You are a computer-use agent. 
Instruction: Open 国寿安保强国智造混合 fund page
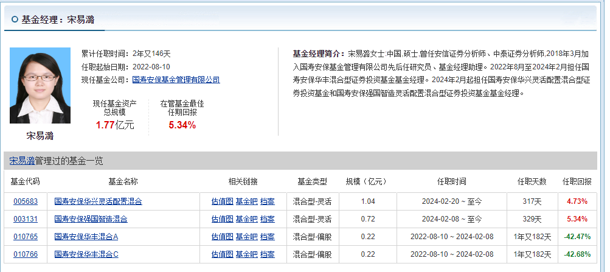tap(91, 219)
